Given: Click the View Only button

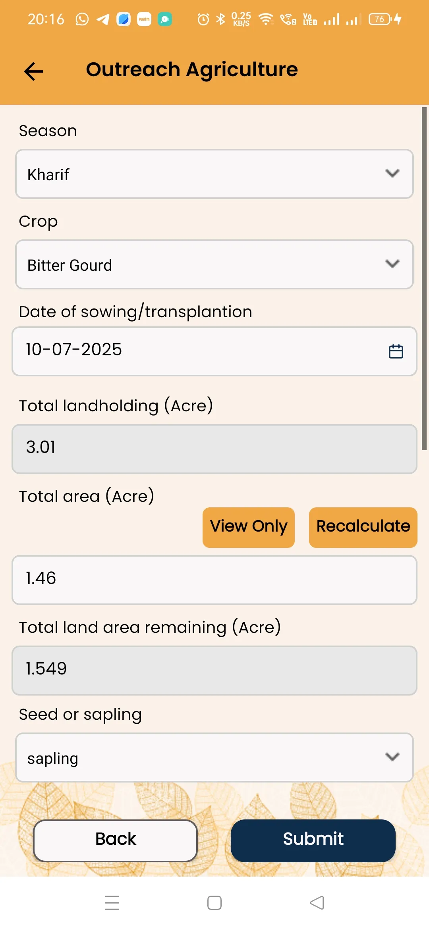Looking at the screenshot, I should tap(249, 527).
